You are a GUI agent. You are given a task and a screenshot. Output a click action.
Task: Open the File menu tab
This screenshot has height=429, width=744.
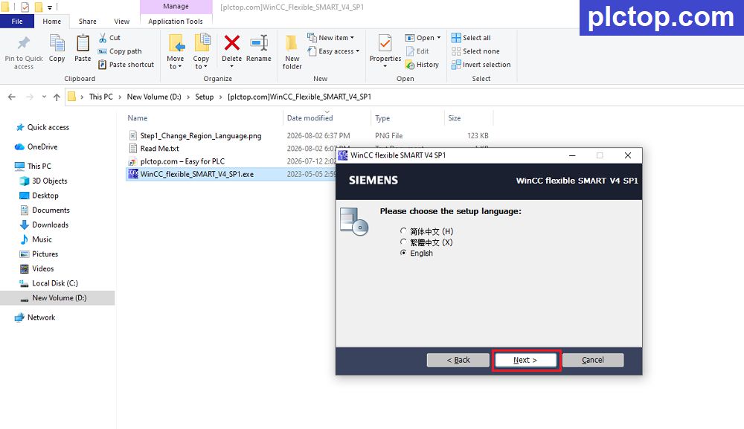tap(17, 22)
